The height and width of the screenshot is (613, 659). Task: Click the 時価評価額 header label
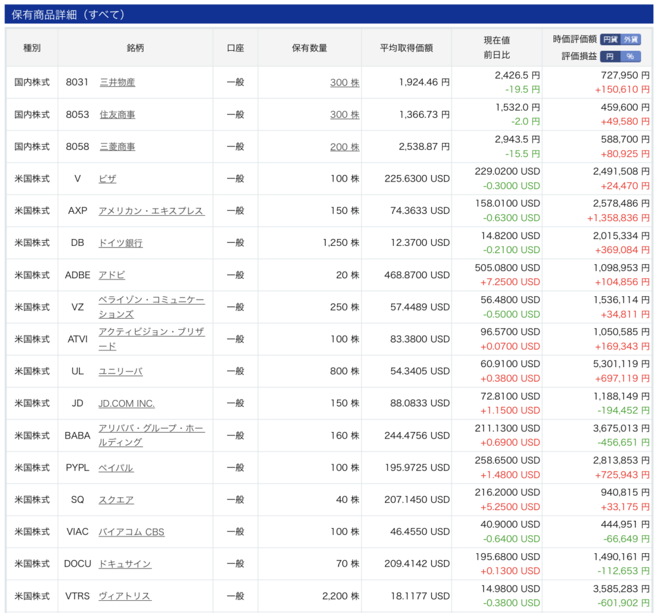[575, 39]
